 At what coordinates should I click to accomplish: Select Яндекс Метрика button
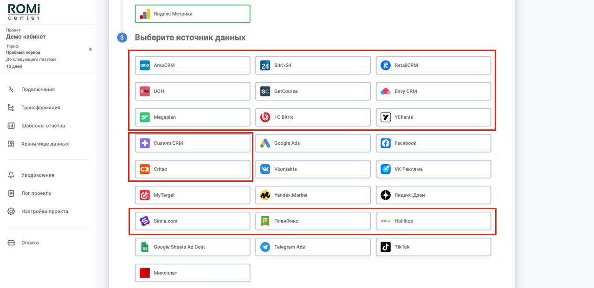[192, 14]
